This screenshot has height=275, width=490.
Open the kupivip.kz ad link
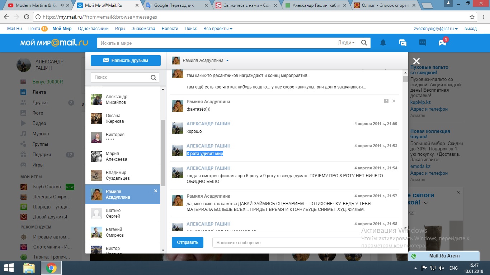pos(420,102)
